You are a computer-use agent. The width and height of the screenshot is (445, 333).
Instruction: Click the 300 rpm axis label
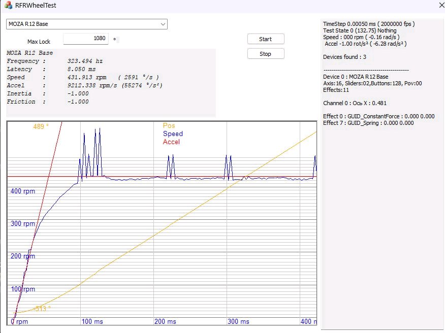pyautogui.click(x=23, y=223)
